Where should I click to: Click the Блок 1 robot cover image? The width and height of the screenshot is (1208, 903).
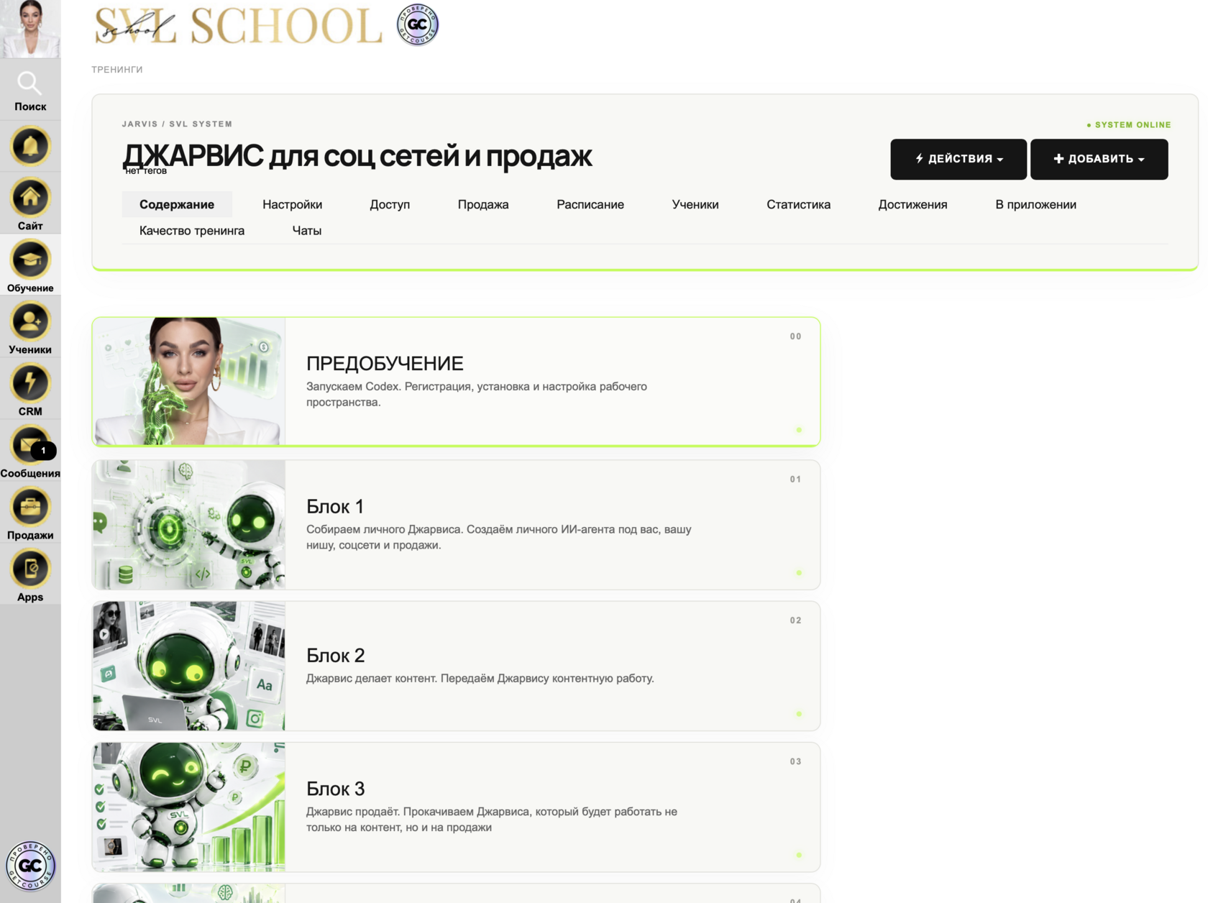pos(189,525)
